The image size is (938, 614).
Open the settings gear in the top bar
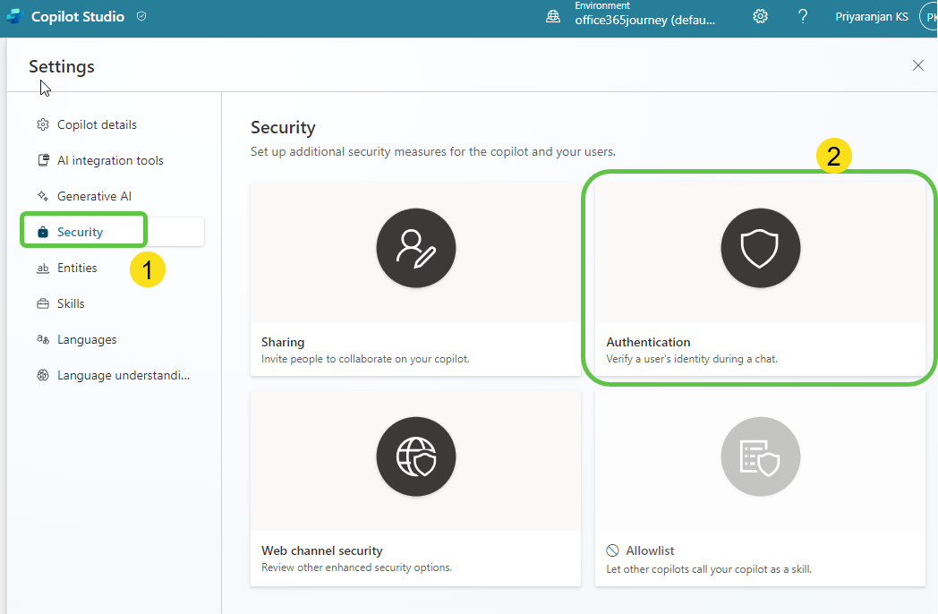[760, 15]
